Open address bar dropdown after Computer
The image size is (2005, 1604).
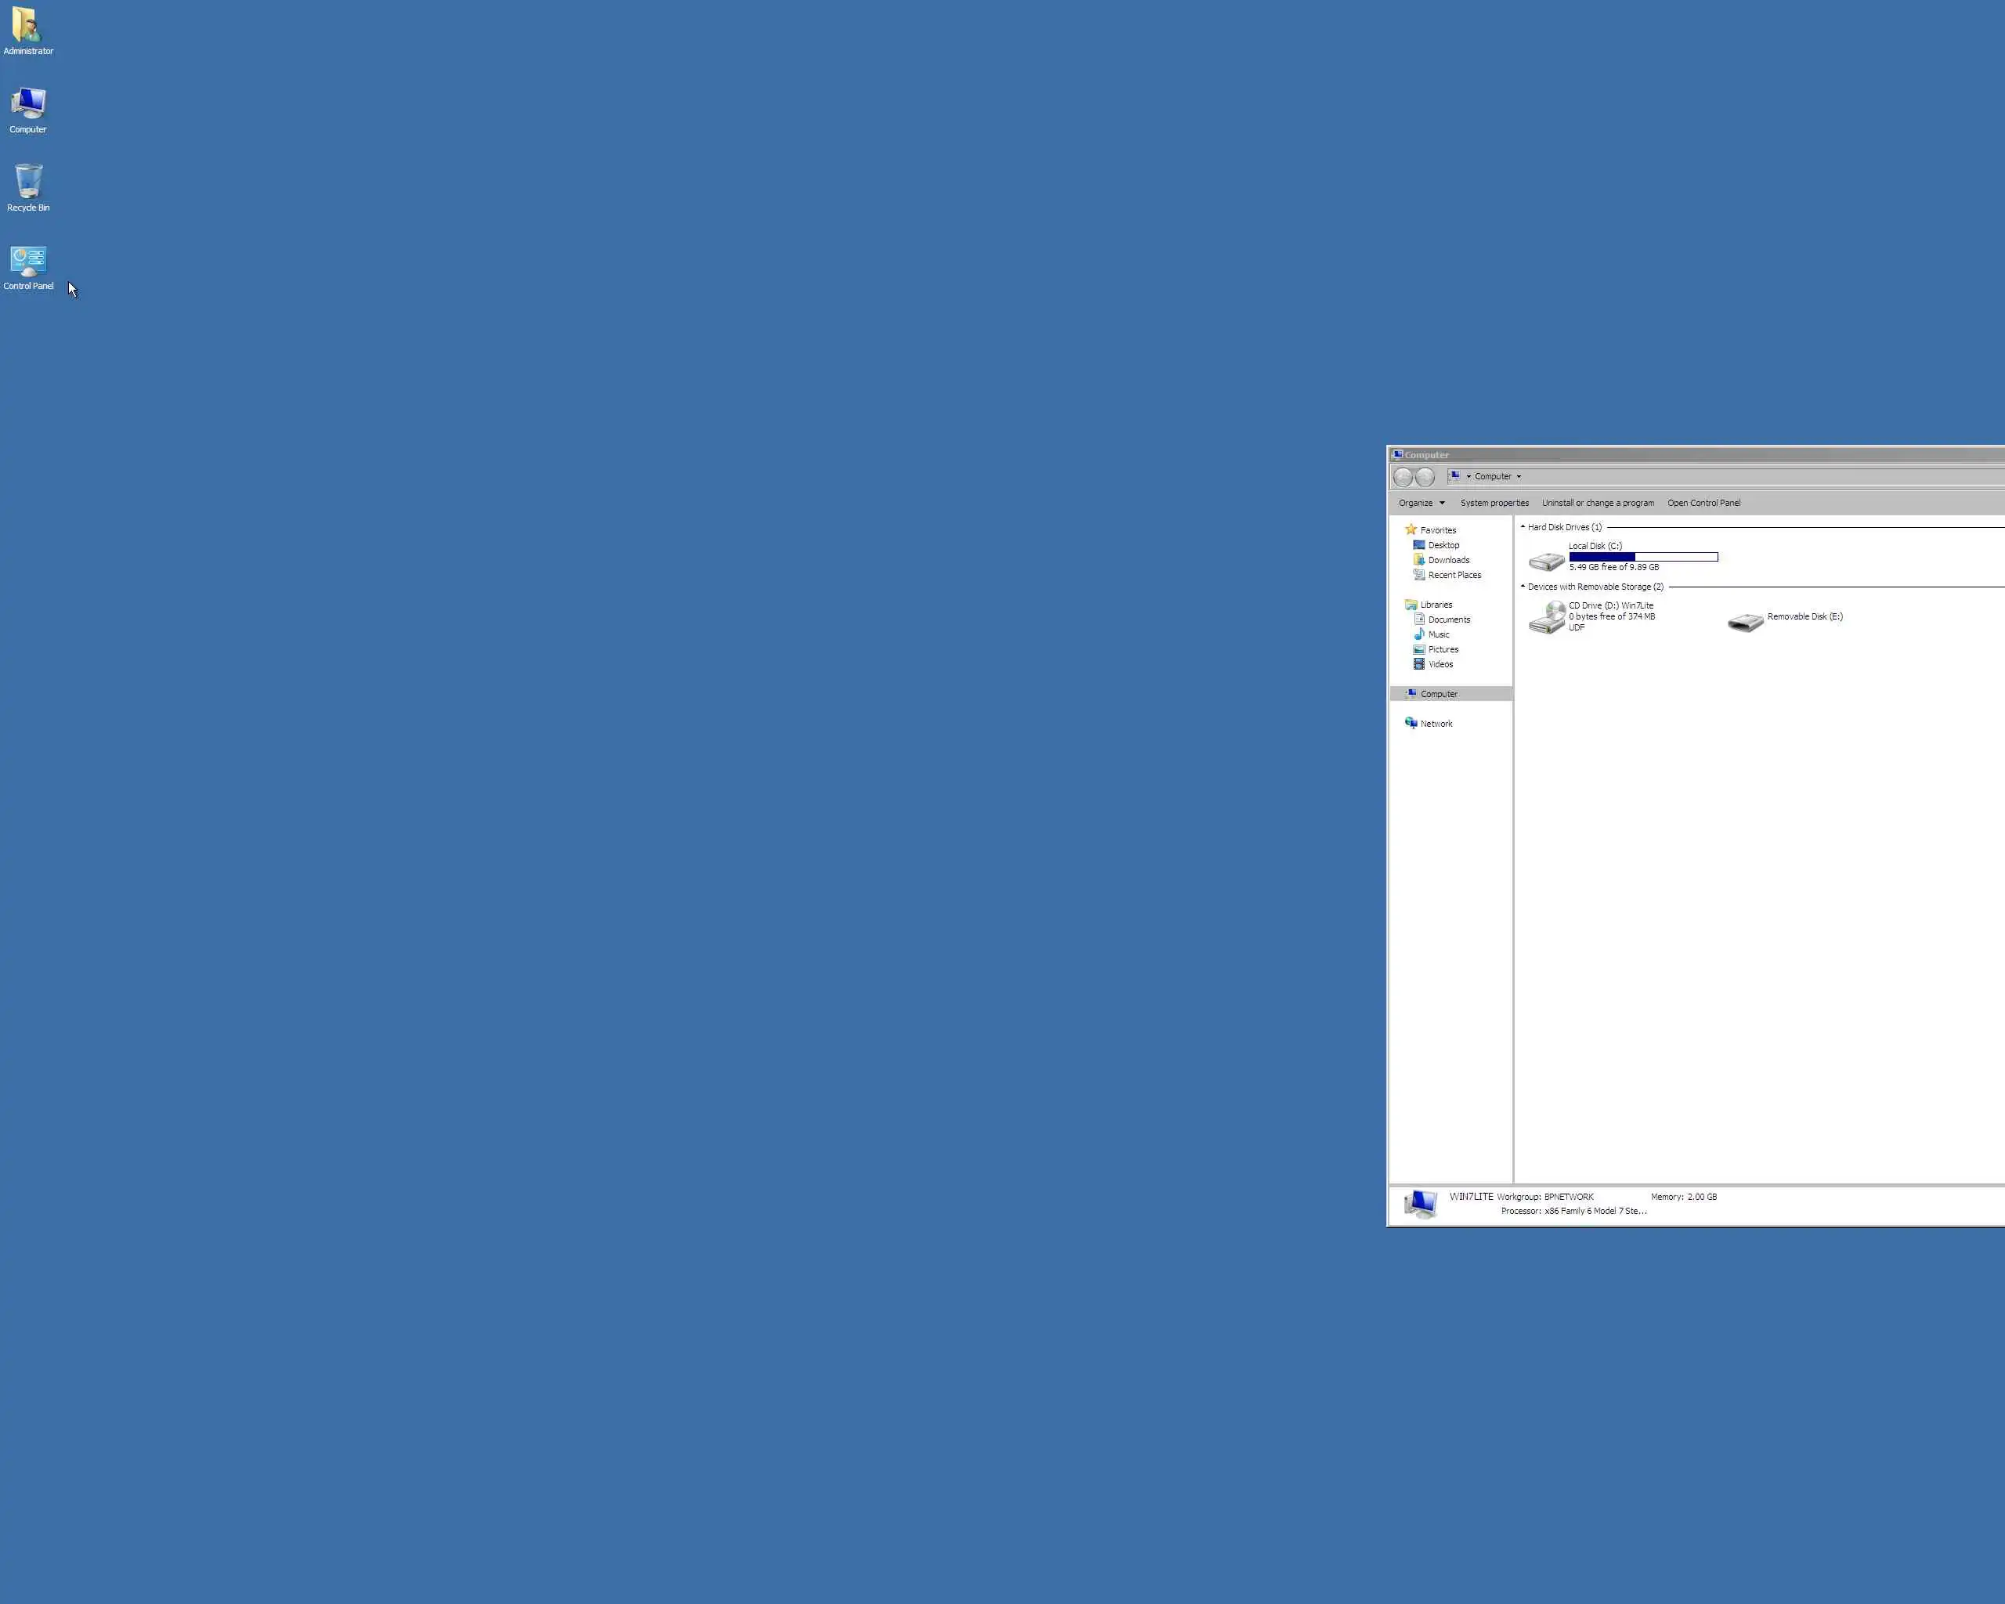[1519, 477]
